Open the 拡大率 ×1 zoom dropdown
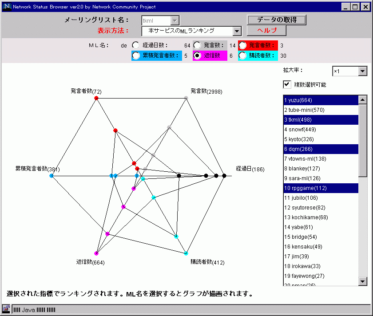373x316 pixels. (x=362, y=71)
